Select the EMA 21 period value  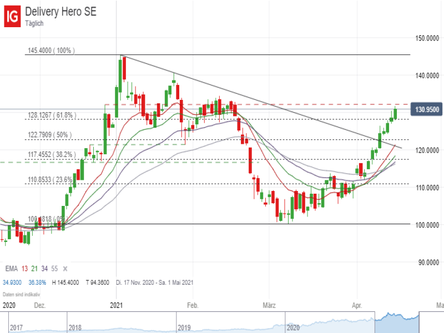[34, 269]
